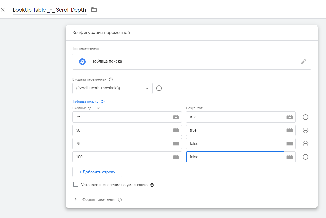Image resolution: width=326 pixels, height=218 pixels.
Task: Click help icon beside default value checkbox
Action: point(152,185)
